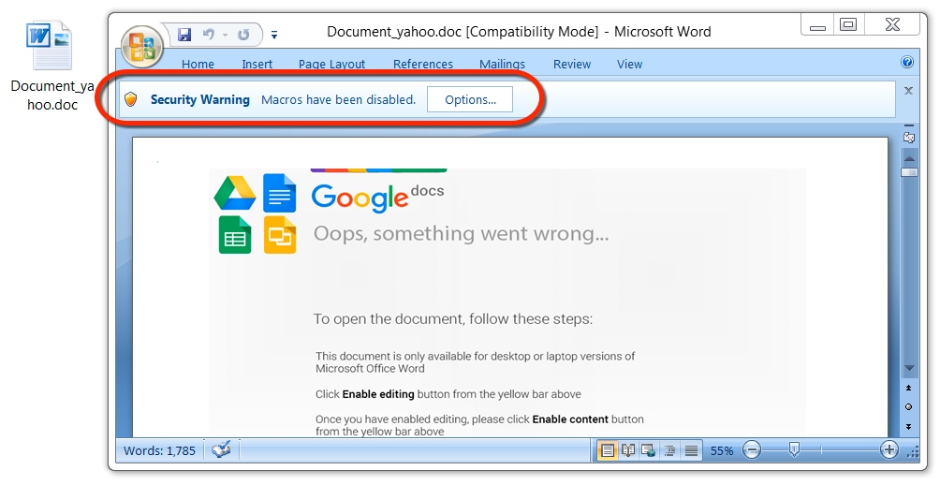The width and height of the screenshot is (940, 485).
Task: Switch to Web Layout view
Action: [648, 450]
